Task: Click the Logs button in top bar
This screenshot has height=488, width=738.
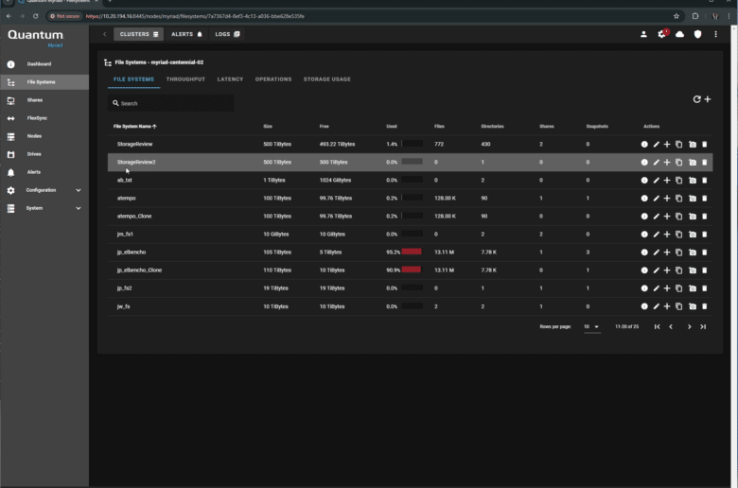Action: (x=227, y=34)
